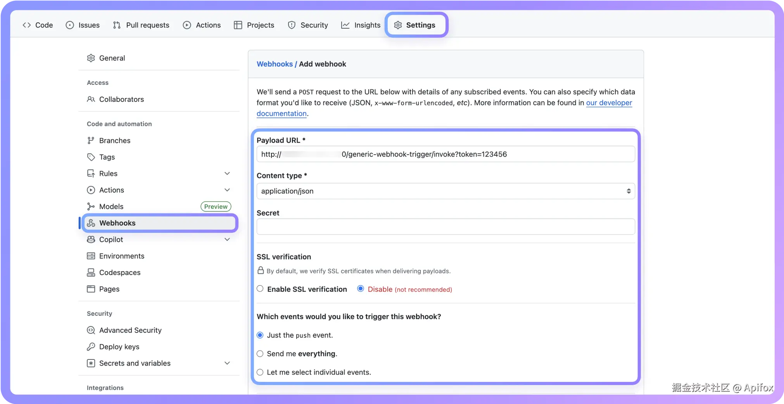This screenshot has height=404, width=784.
Task: Click the Secrets and variables asterisk icon
Action: coord(91,363)
